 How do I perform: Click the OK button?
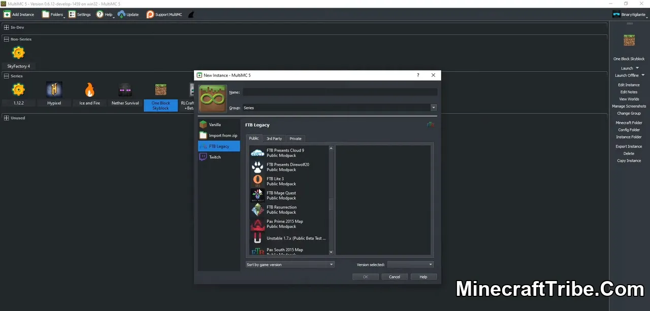tap(366, 277)
